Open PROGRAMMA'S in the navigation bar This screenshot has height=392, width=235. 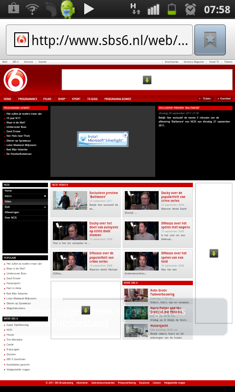[27, 99]
